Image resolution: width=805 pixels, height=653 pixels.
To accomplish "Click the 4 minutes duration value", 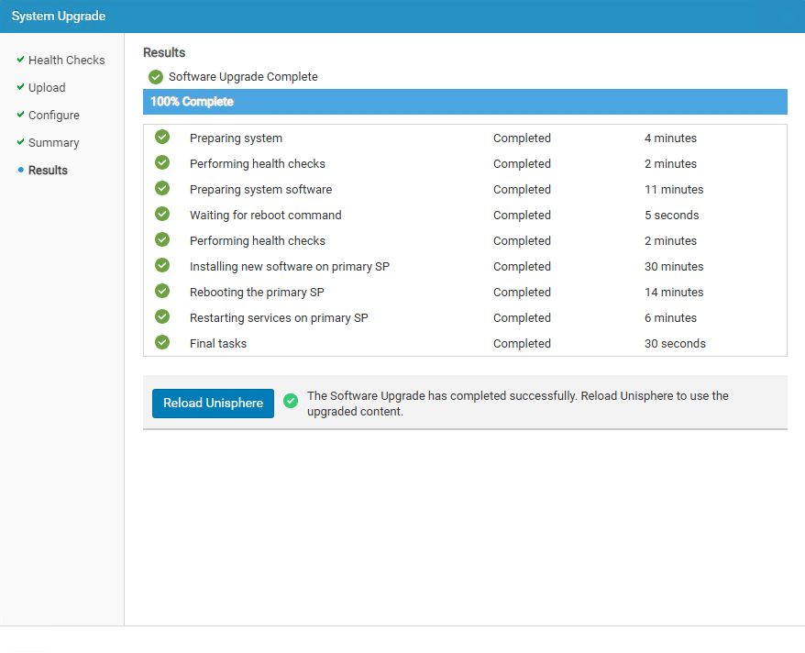I will click(670, 138).
